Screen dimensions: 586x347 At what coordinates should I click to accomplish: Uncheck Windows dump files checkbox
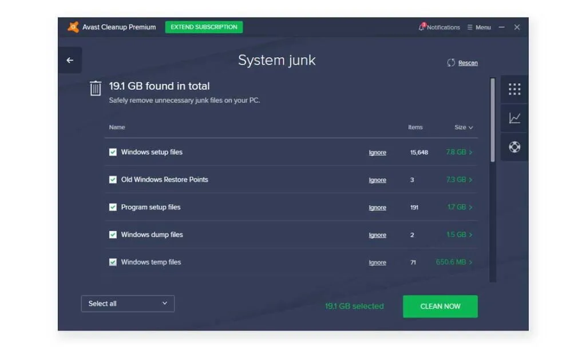coord(113,234)
